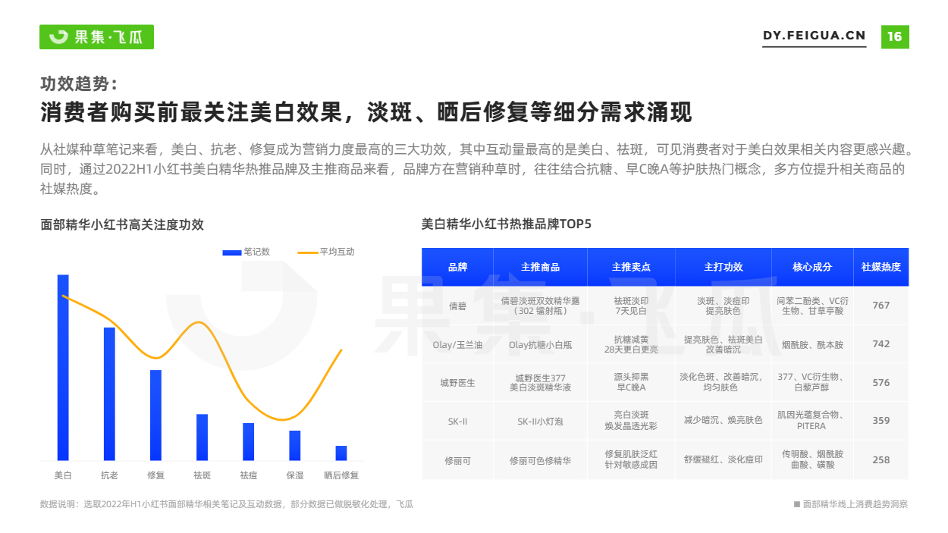Click the 修丽可色修精华 product cell
Screen dimensions: 948x533
point(540,460)
